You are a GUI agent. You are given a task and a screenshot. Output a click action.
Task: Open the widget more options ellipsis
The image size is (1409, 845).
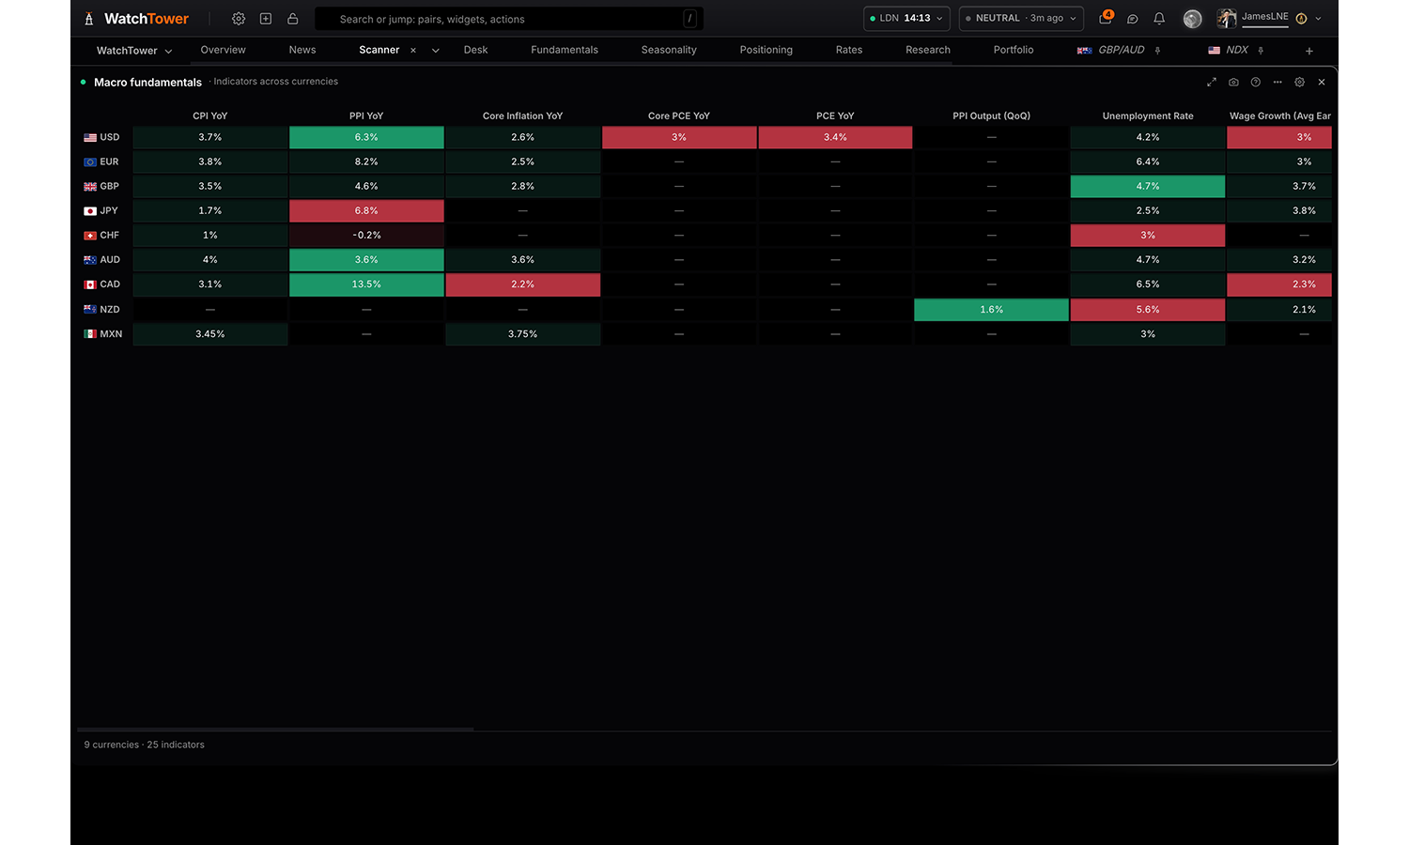1277,82
